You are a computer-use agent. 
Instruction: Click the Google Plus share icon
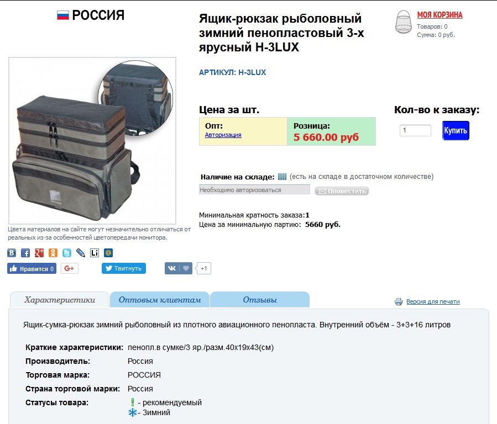tap(39, 252)
